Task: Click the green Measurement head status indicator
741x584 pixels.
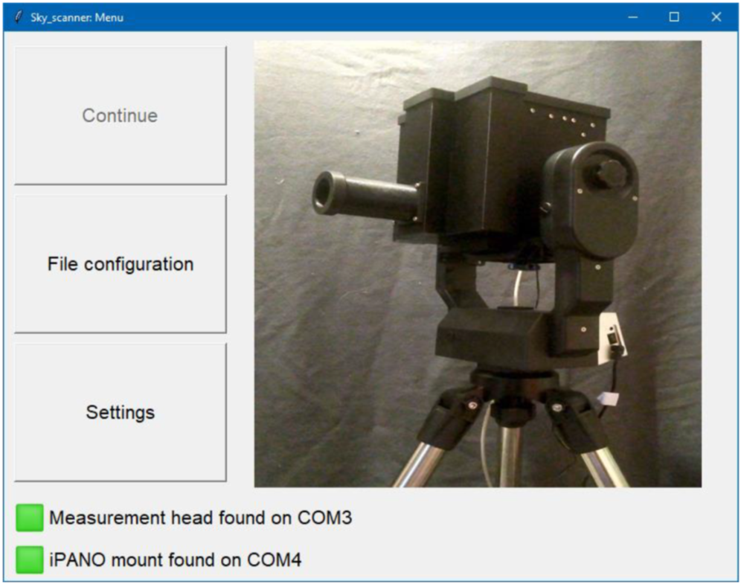Action: [30, 518]
